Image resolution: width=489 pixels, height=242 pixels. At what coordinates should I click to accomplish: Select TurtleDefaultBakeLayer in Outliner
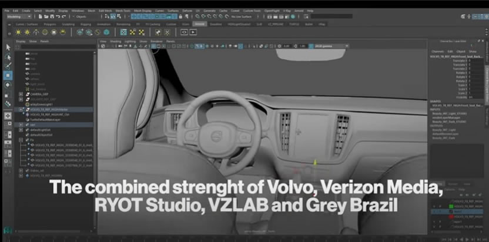point(45,119)
